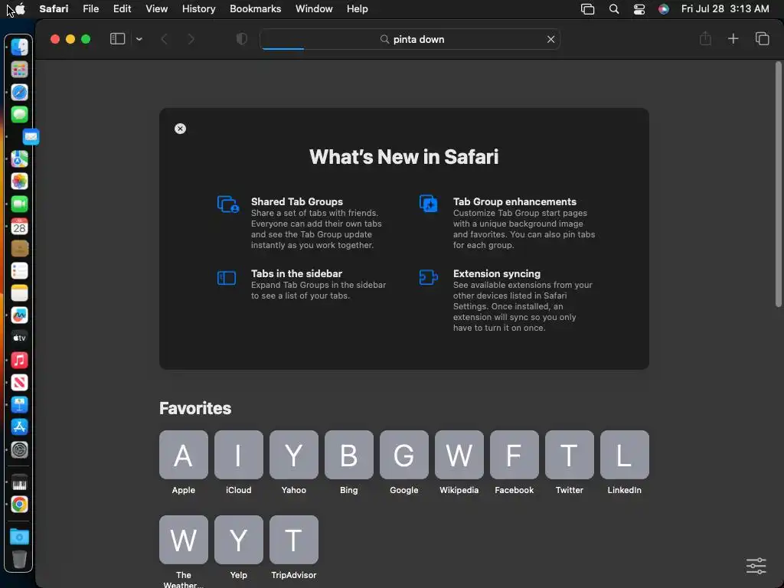
Task: Open the Safari menu
Action: click(x=54, y=9)
